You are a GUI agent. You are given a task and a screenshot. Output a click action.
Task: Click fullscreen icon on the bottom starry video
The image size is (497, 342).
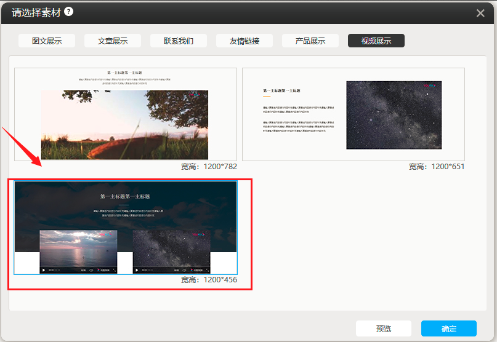coord(208,270)
